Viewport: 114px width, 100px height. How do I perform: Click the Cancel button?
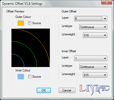(x=67, y=90)
